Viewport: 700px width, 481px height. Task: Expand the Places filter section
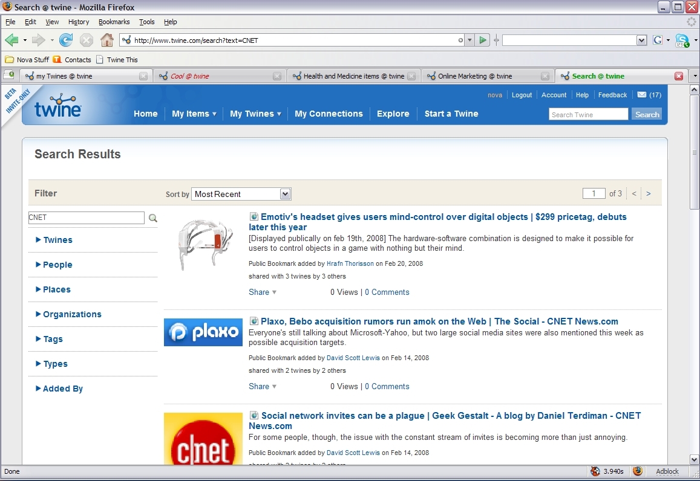pyautogui.click(x=53, y=289)
